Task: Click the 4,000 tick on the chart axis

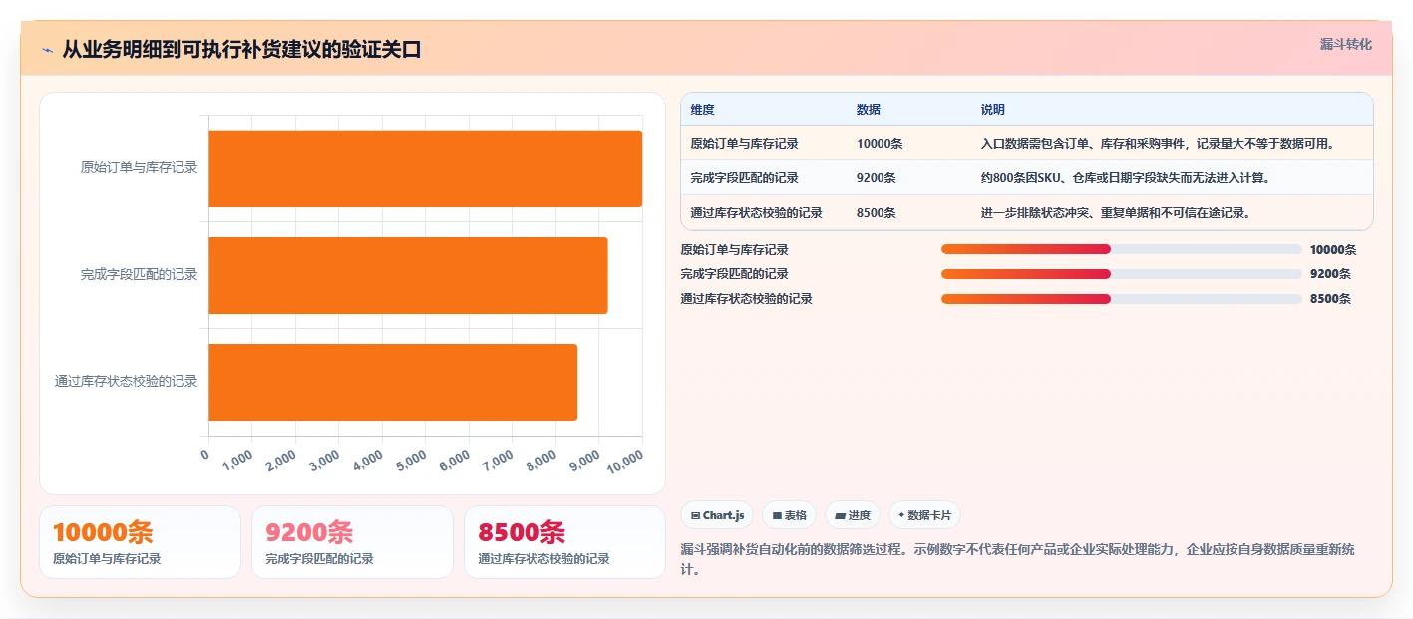Action: (x=368, y=460)
